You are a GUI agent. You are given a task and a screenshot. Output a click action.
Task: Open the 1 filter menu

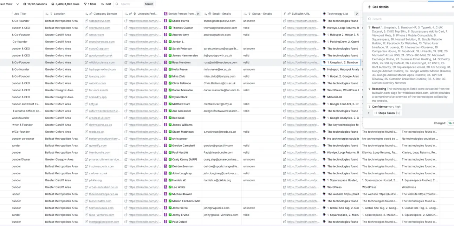pyautogui.click(x=90, y=4)
